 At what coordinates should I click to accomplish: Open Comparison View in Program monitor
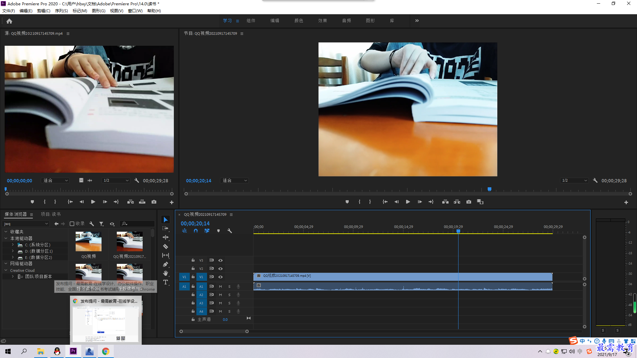[x=480, y=202]
